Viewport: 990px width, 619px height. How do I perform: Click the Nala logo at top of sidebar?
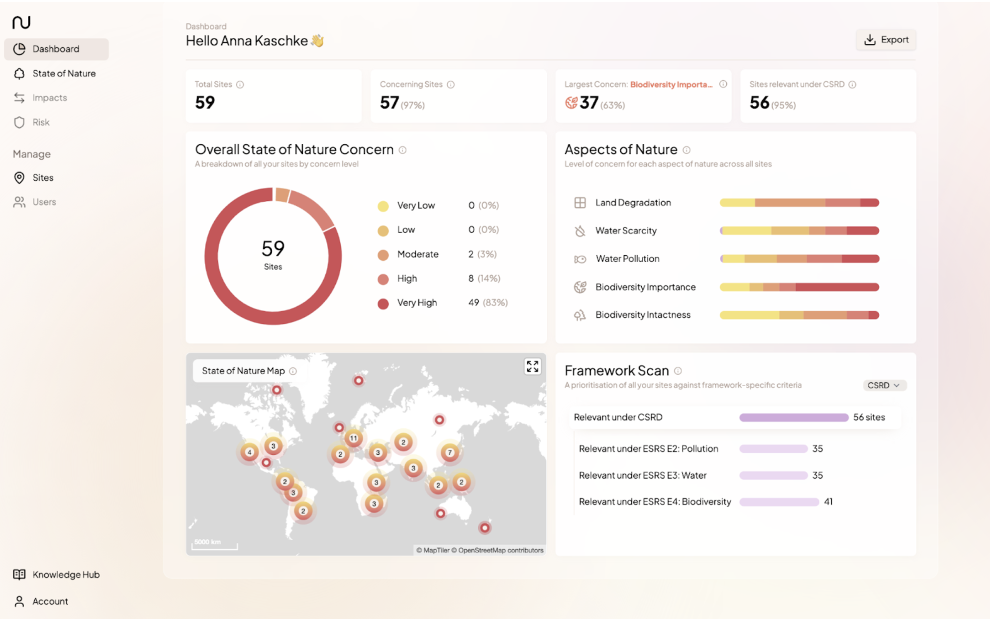point(21,22)
